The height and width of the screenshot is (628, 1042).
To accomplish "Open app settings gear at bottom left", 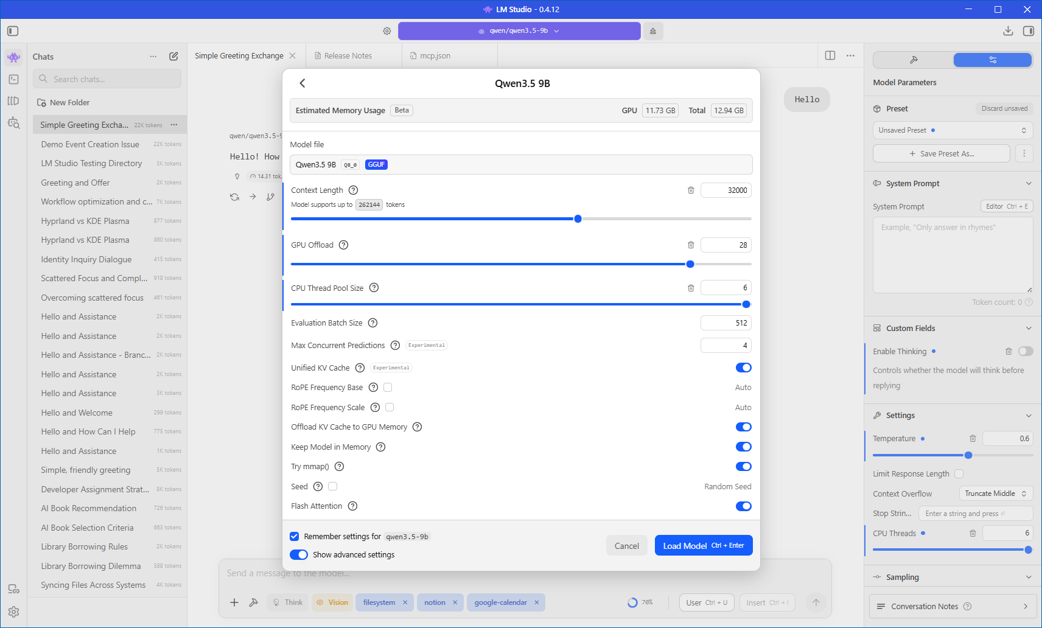I will [13, 612].
